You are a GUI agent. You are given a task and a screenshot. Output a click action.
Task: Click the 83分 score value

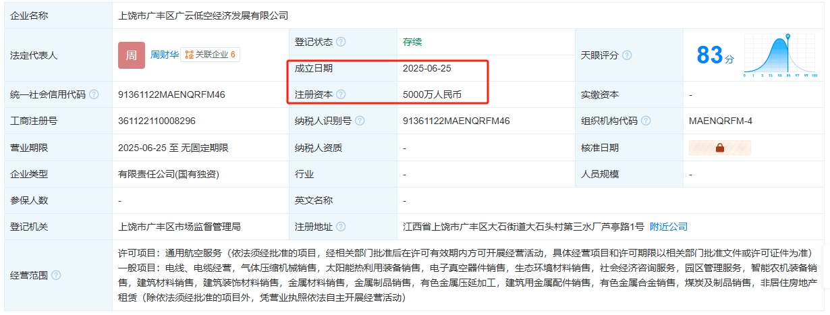coord(715,56)
